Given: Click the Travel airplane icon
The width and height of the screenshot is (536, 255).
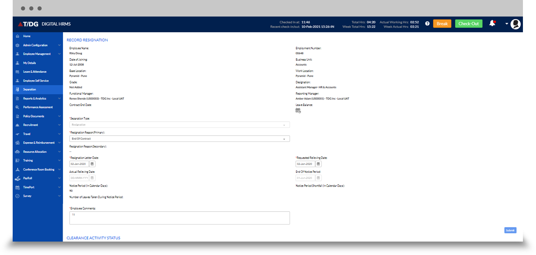Looking at the screenshot, I should click(x=17, y=134).
